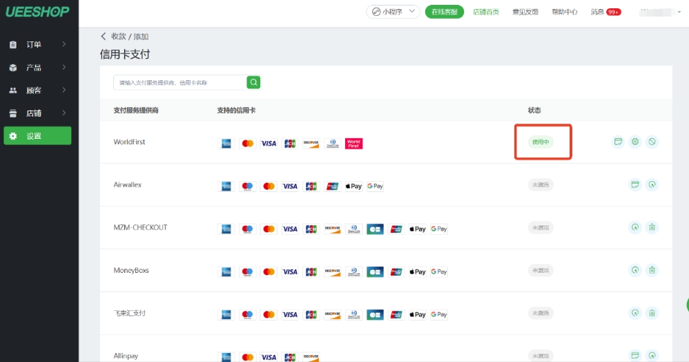Click the green search magnifier button
This screenshot has width=689, height=362.
(x=254, y=83)
